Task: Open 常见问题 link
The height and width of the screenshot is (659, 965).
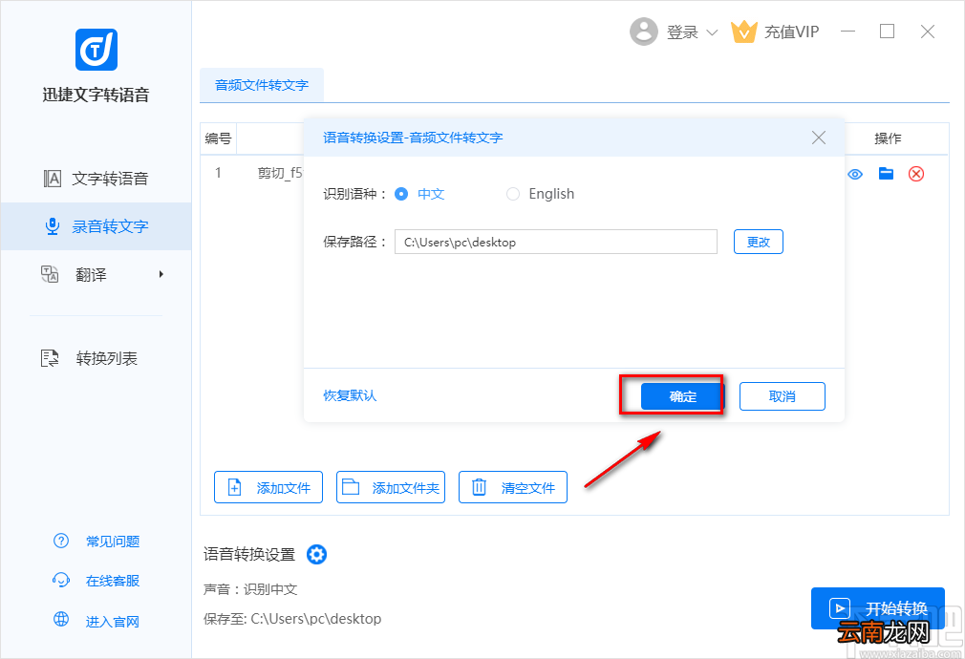Action: tap(113, 542)
